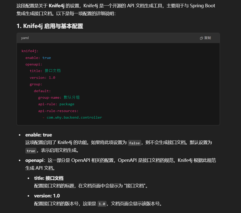The width and height of the screenshot is (241, 213).
Task: Click the code line "api-rule-resources:"
Action: [x=58, y=111]
